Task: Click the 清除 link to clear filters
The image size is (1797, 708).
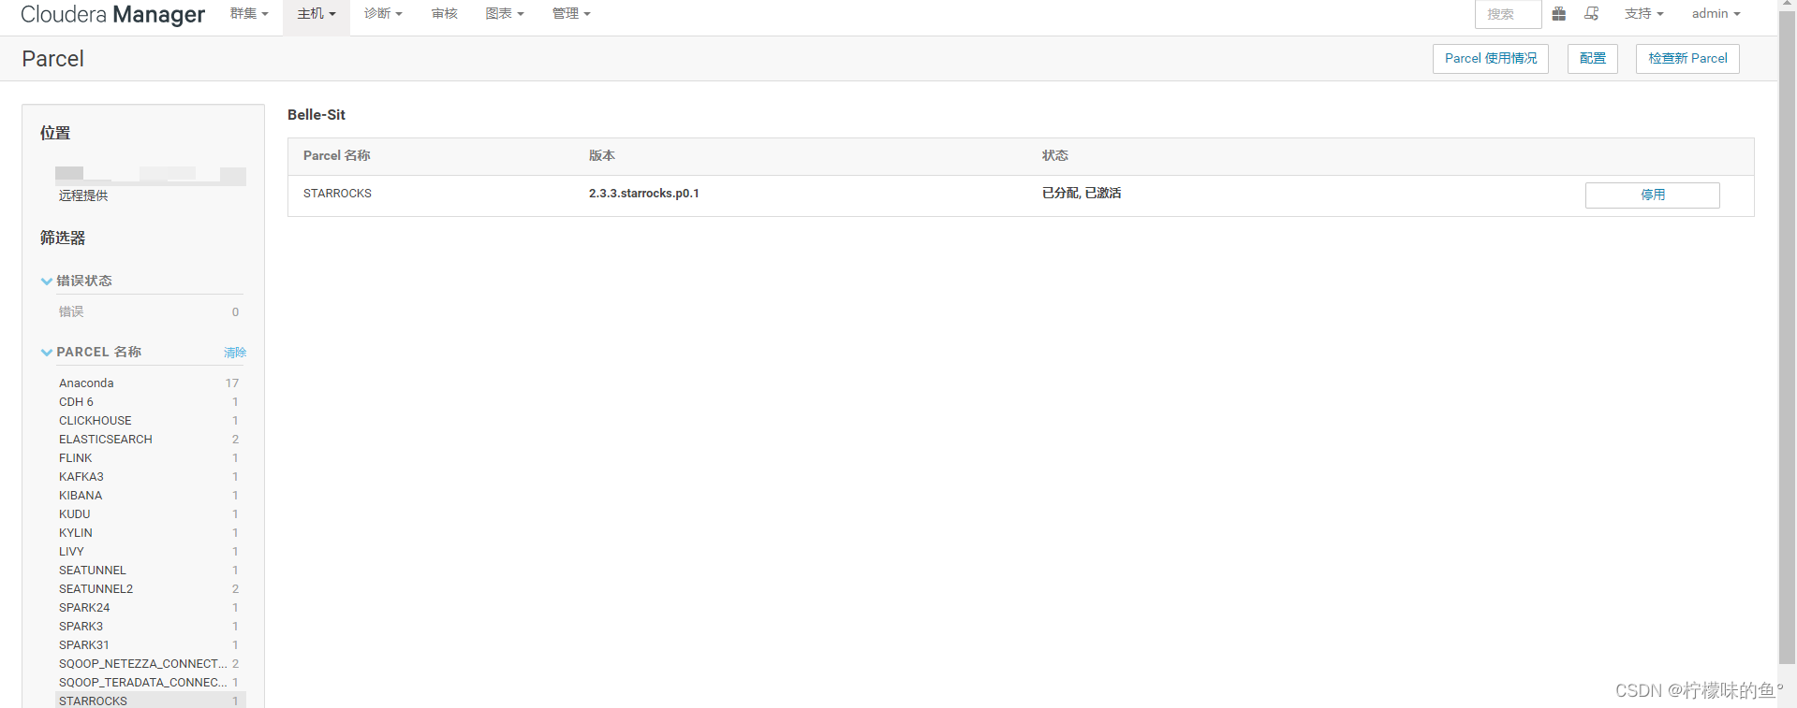Action: 235,353
